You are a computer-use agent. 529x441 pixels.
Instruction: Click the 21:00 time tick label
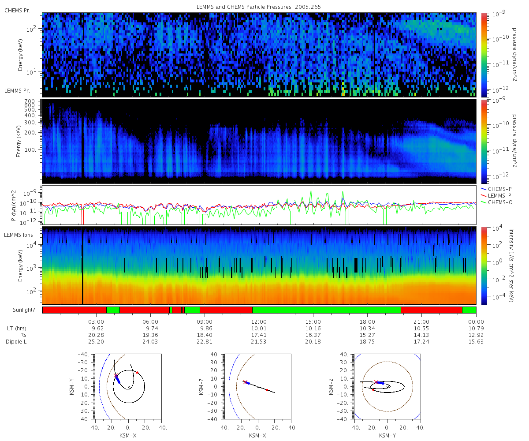coord(422,322)
